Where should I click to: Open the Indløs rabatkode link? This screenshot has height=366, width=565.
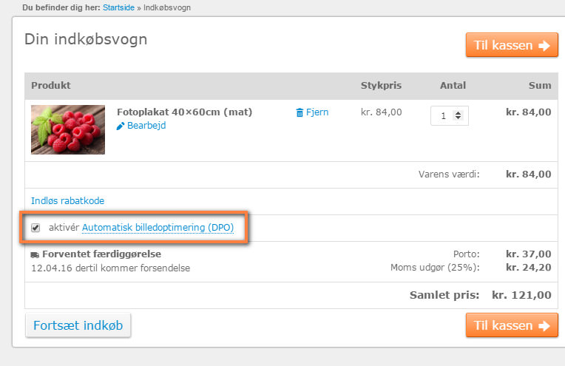coord(67,200)
